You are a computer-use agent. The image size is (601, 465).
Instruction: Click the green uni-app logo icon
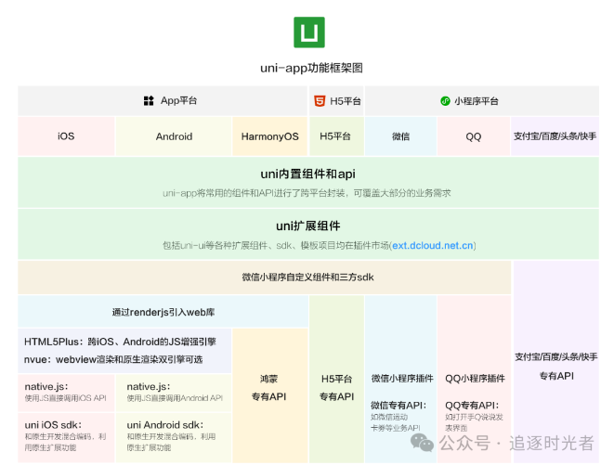click(x=309, y=32)
